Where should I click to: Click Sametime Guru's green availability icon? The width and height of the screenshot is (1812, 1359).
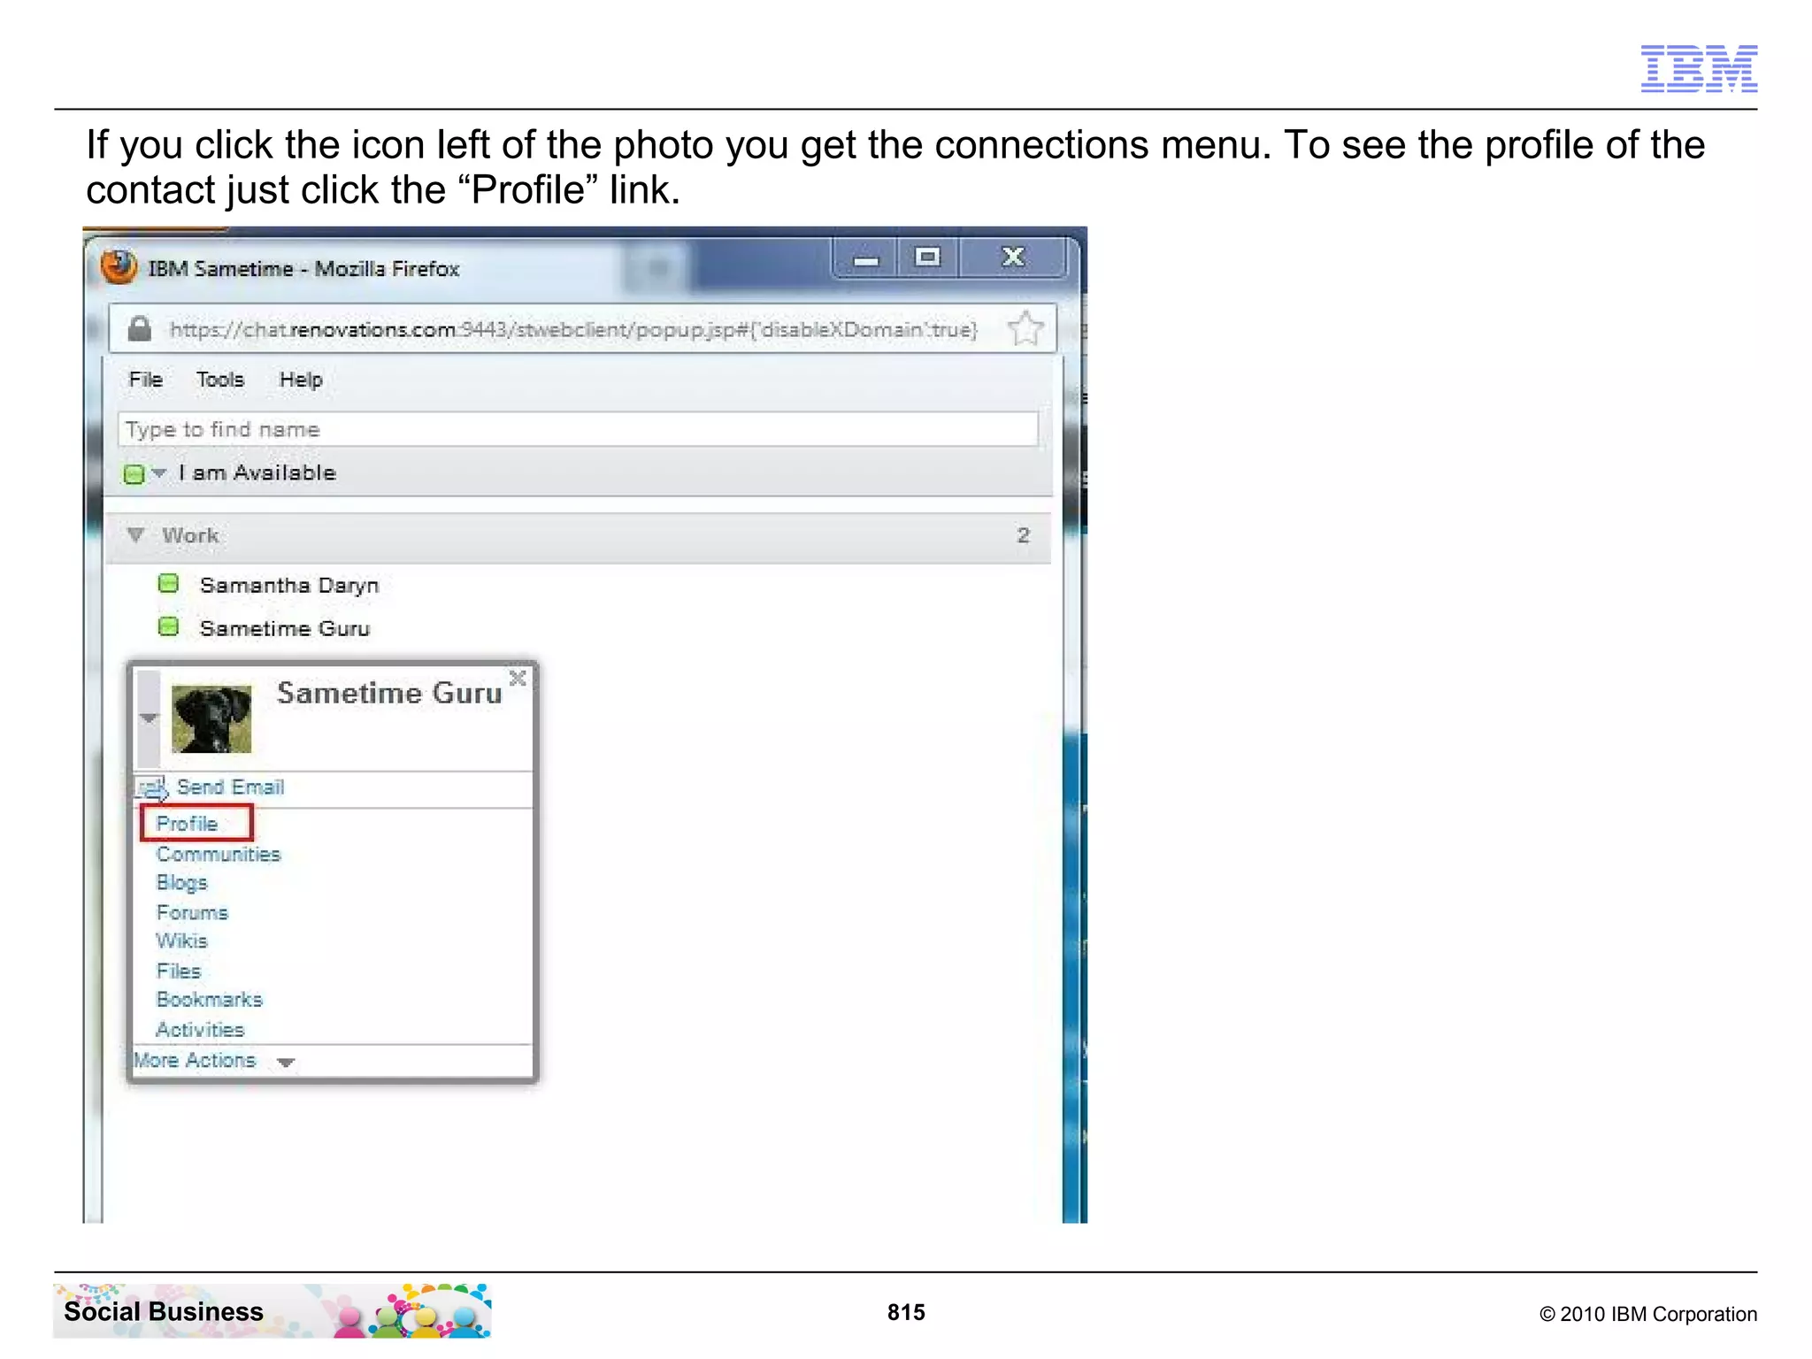pos(168,627)
